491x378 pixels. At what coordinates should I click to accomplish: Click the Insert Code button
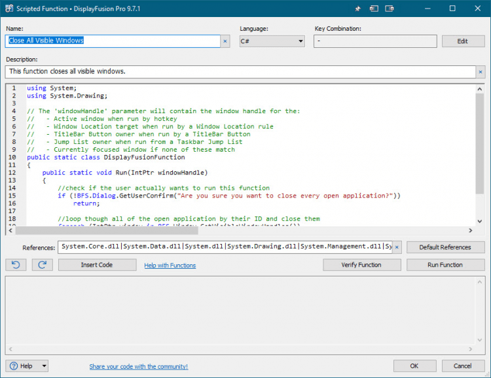pyautogui.click(x=97, y=265)
